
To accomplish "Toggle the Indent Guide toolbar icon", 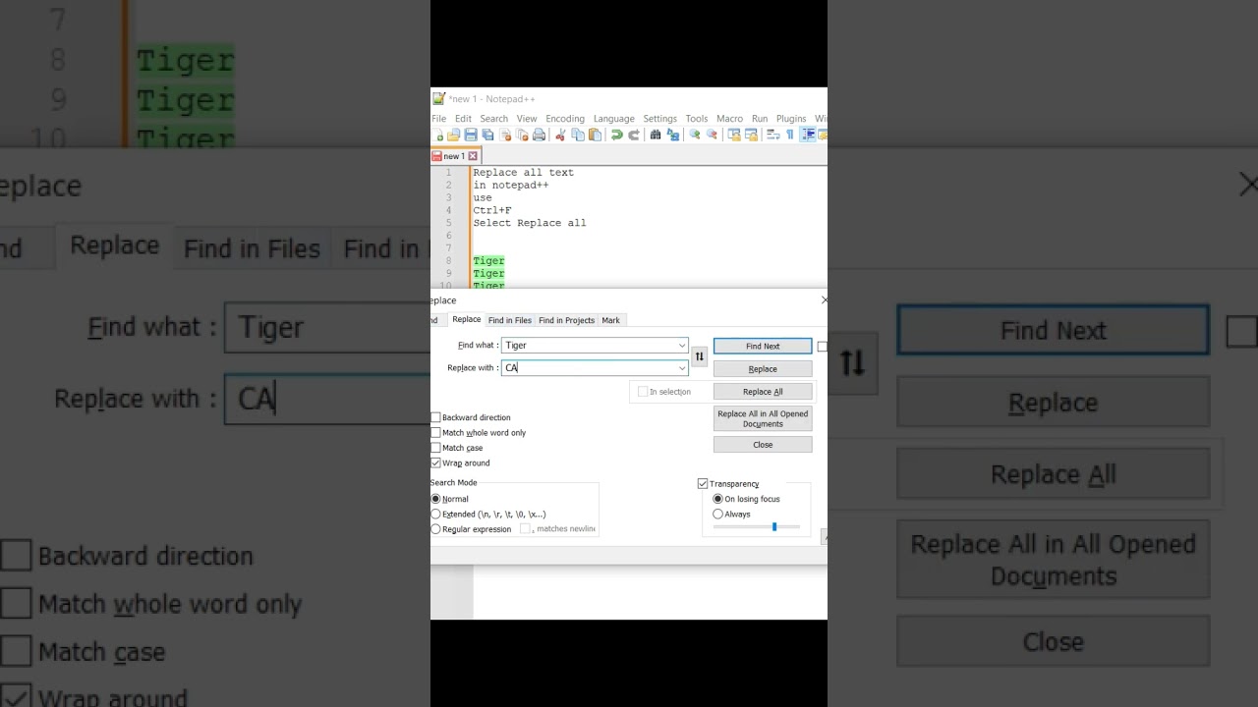I will 808,135.
